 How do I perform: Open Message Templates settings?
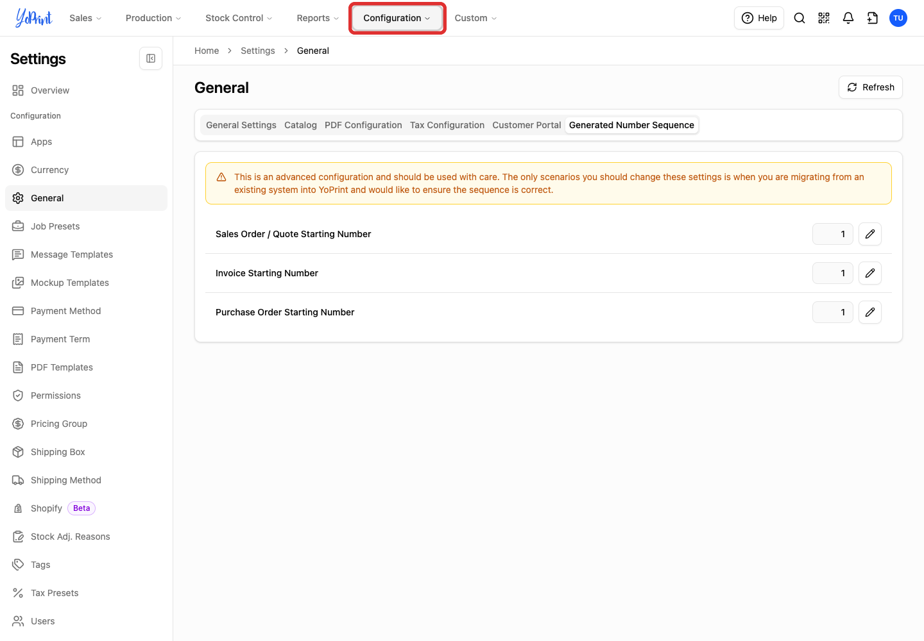[x=86, y=254]
